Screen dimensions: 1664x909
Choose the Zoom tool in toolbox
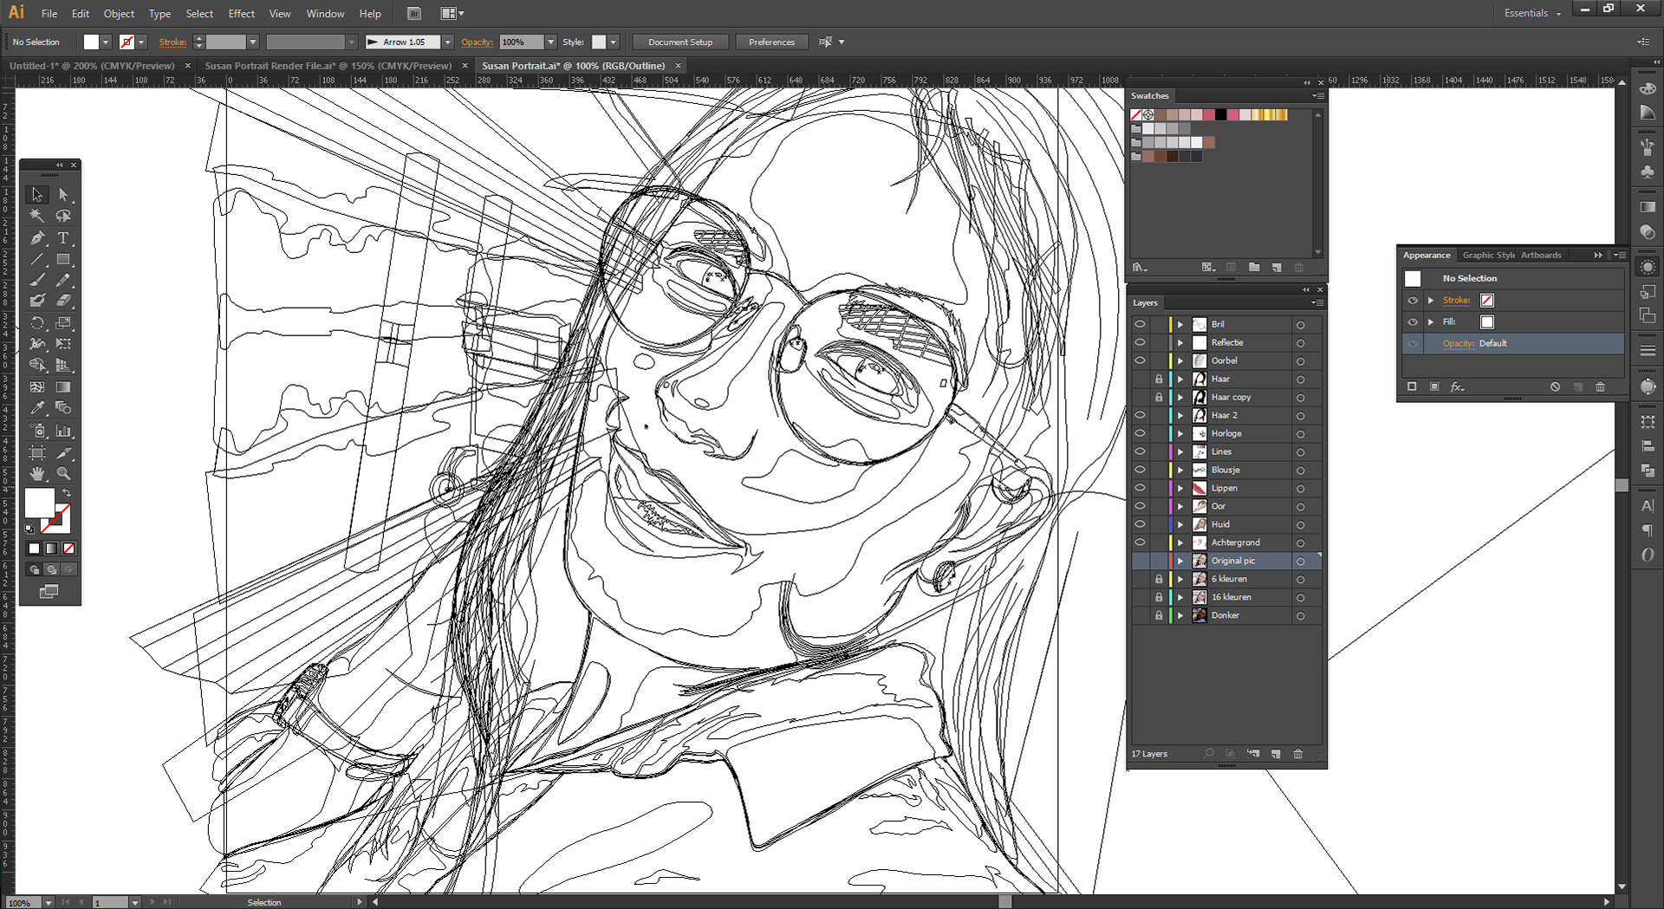63,474
